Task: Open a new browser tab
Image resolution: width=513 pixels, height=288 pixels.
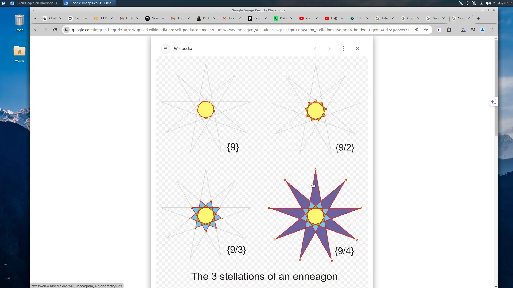Action: [479, 18]
